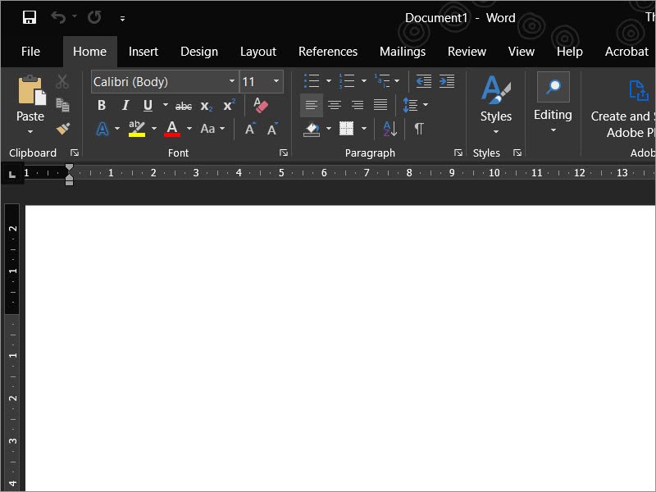Viewport: 656px width, 492px height.
Task: Click the tab selector at ruler corner
Action: 12,174
